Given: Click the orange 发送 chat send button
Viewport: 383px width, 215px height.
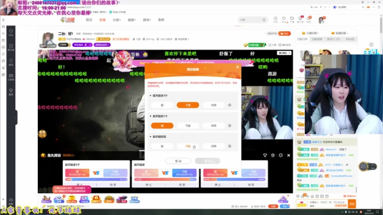Looking at the screenshot, I should [x=352, y=204].
